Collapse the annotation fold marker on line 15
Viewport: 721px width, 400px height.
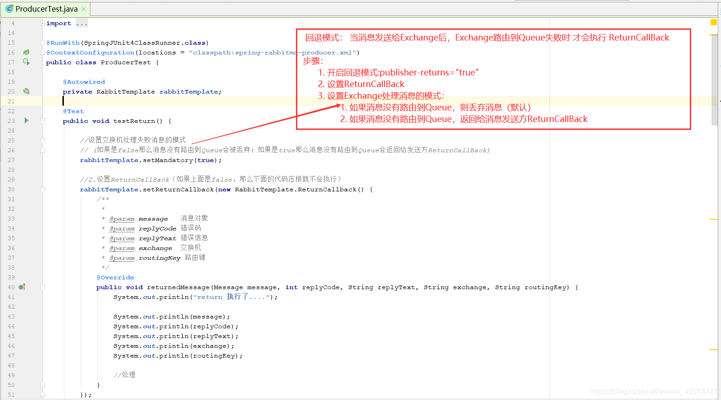tap(42, 42)
